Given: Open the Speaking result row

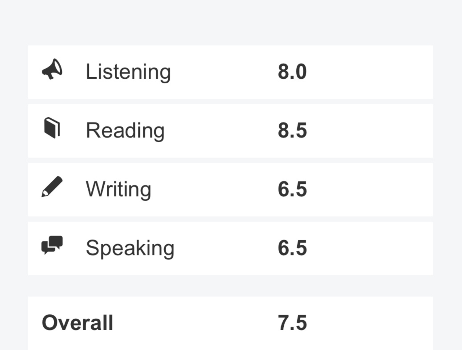Looking at the screenshot, I should tap(230, 248).
